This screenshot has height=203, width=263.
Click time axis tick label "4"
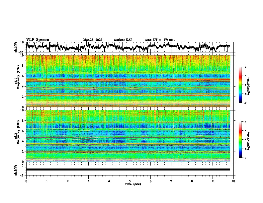click(109, 181)
